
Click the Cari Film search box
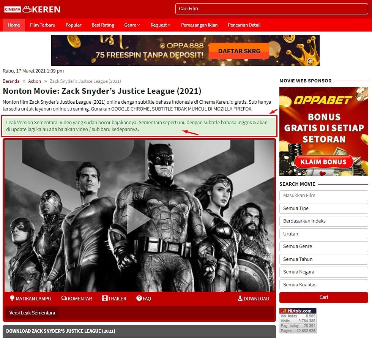[272, 9]
